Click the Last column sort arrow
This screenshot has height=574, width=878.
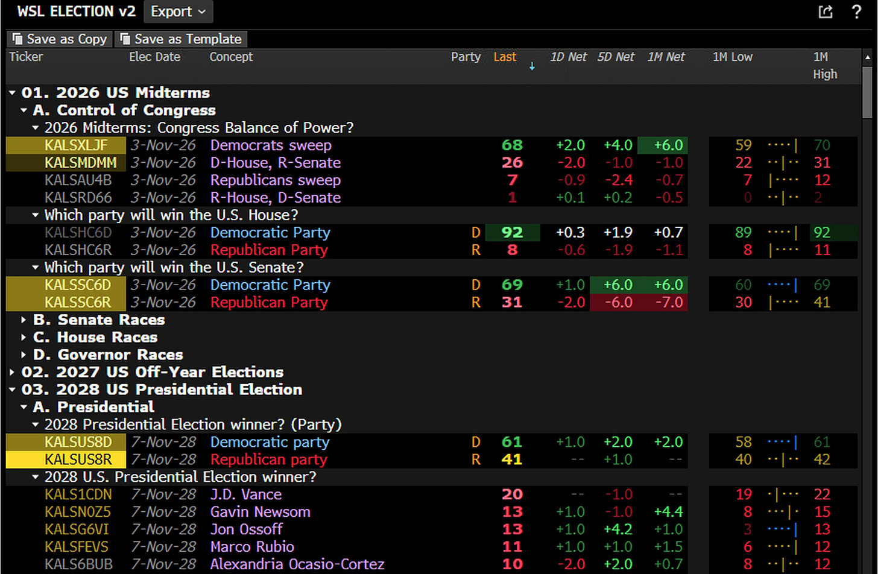tap(532, 66)
